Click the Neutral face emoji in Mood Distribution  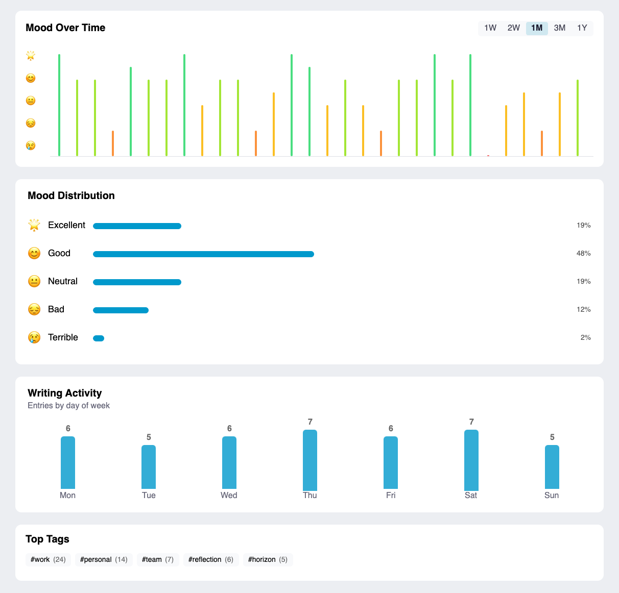(x=34, y=281)
